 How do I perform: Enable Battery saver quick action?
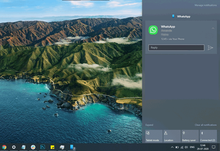(190, 136)
